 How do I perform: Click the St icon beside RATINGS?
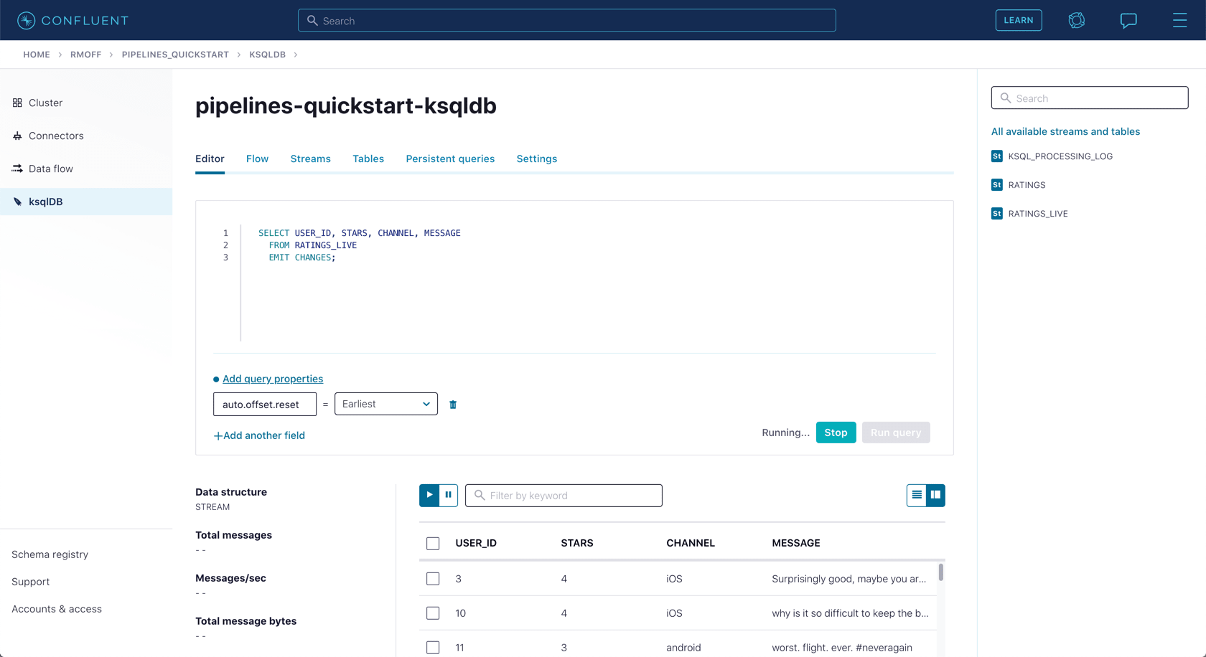997,185
